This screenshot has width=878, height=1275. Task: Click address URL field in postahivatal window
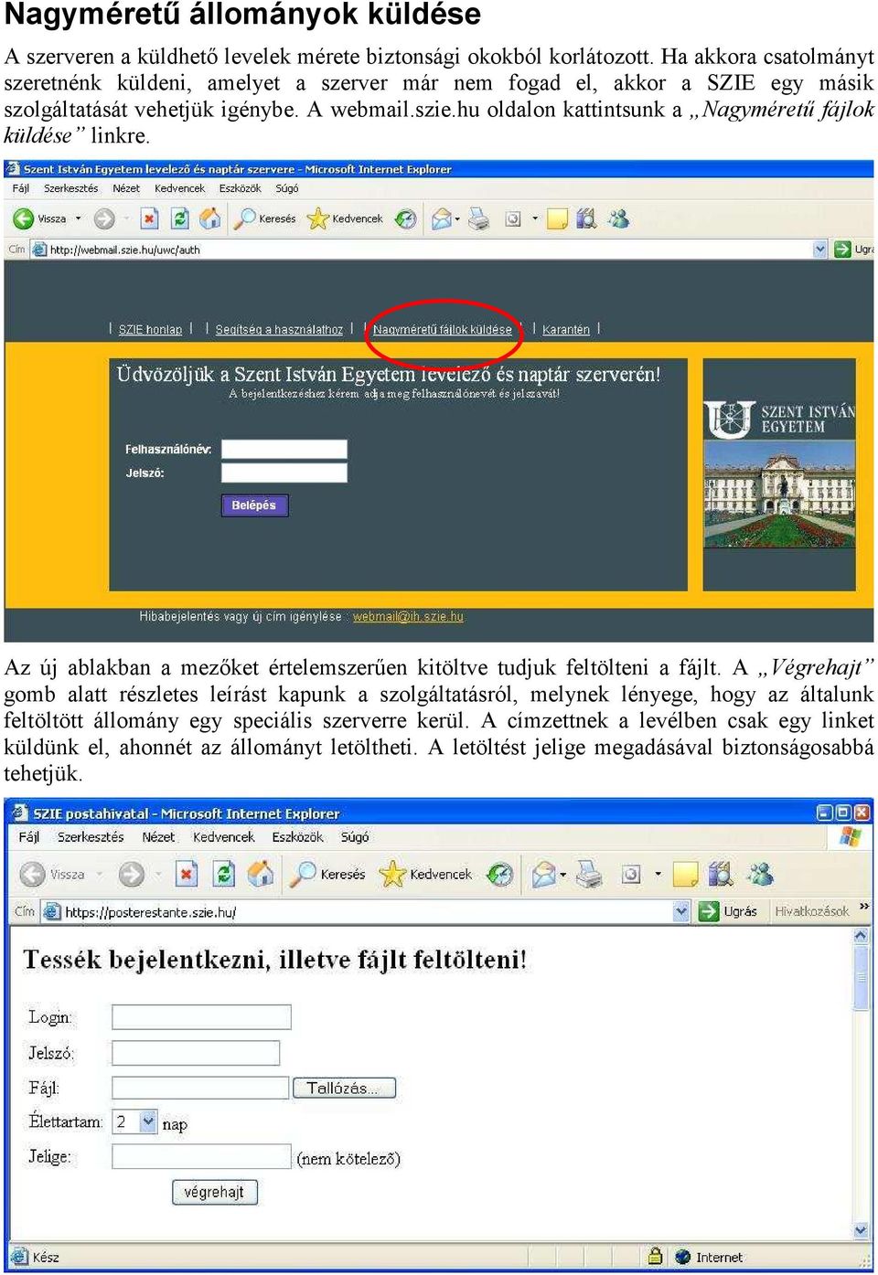point(366,911)
